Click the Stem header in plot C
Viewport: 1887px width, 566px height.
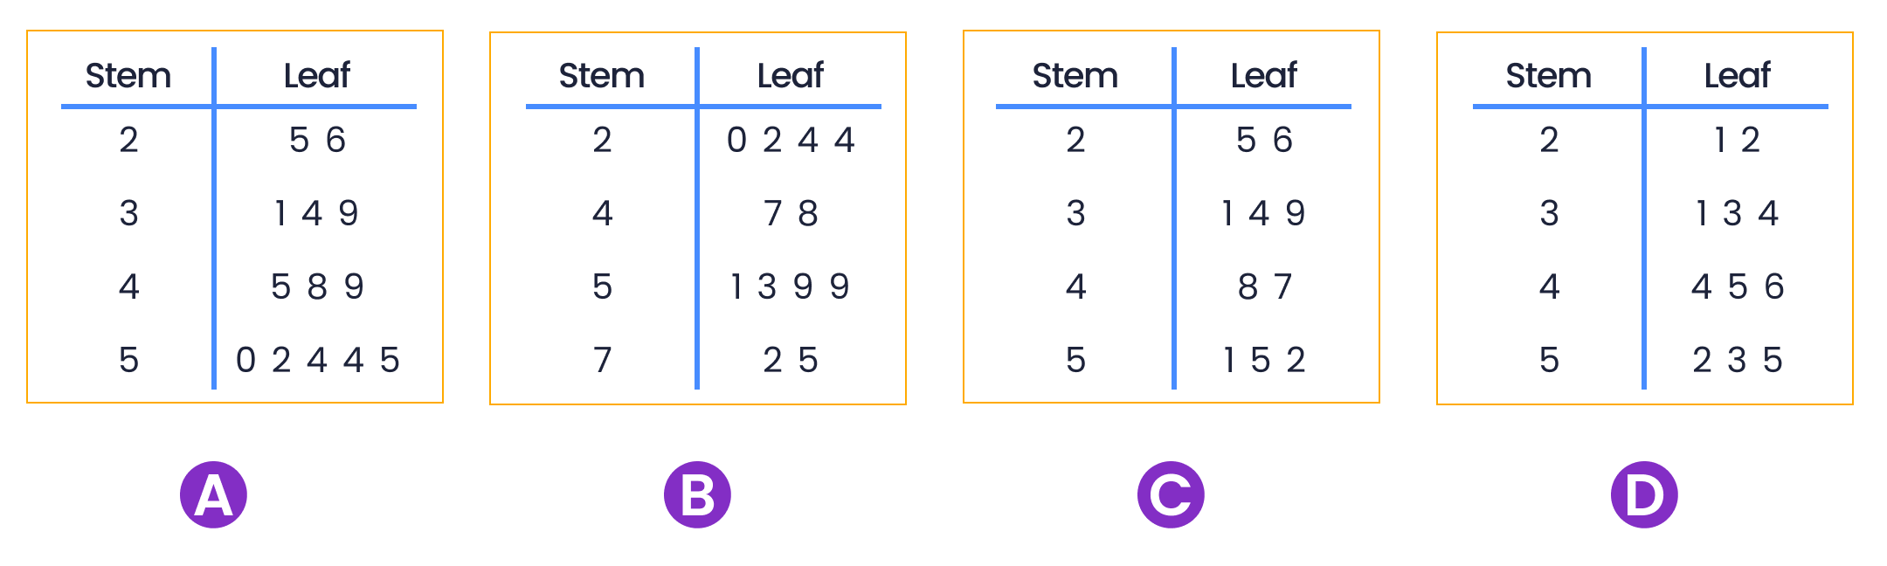[1075, 76]
